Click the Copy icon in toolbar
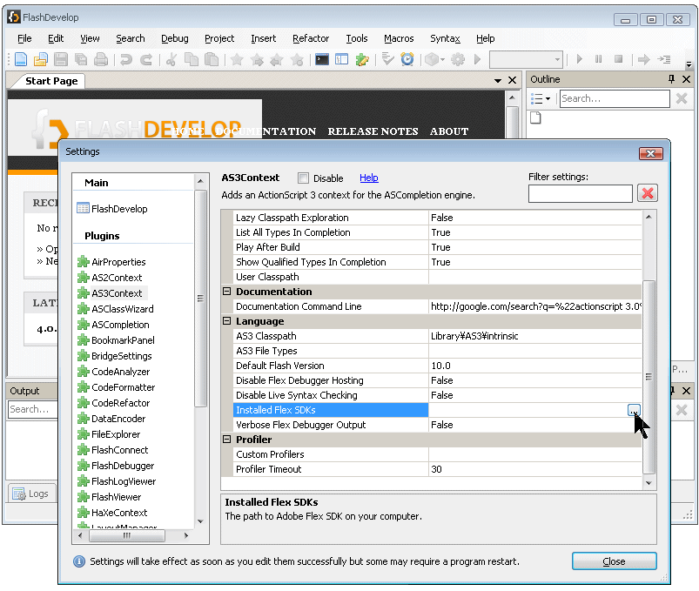699x591 pixels. [x=192, y=59]
